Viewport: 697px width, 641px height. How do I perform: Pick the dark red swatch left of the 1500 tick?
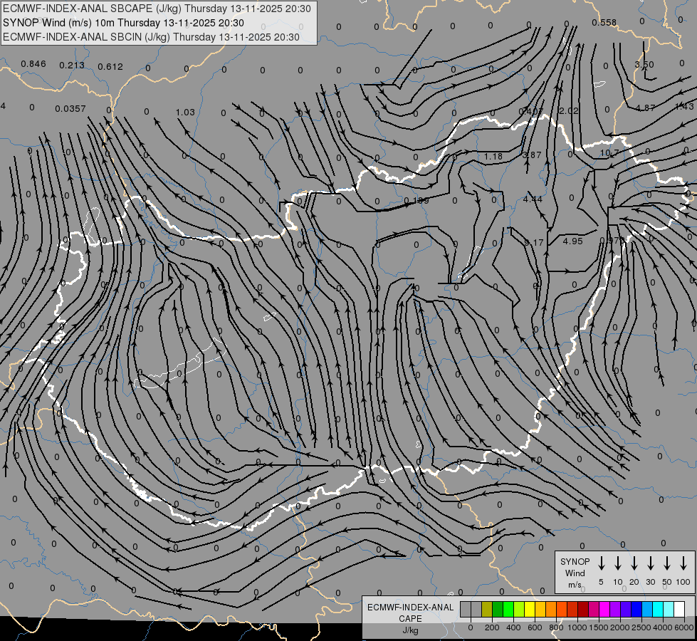click(x=583, y=610)
